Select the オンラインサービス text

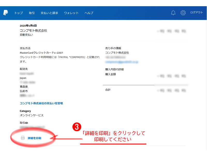(x=32, y=115)
